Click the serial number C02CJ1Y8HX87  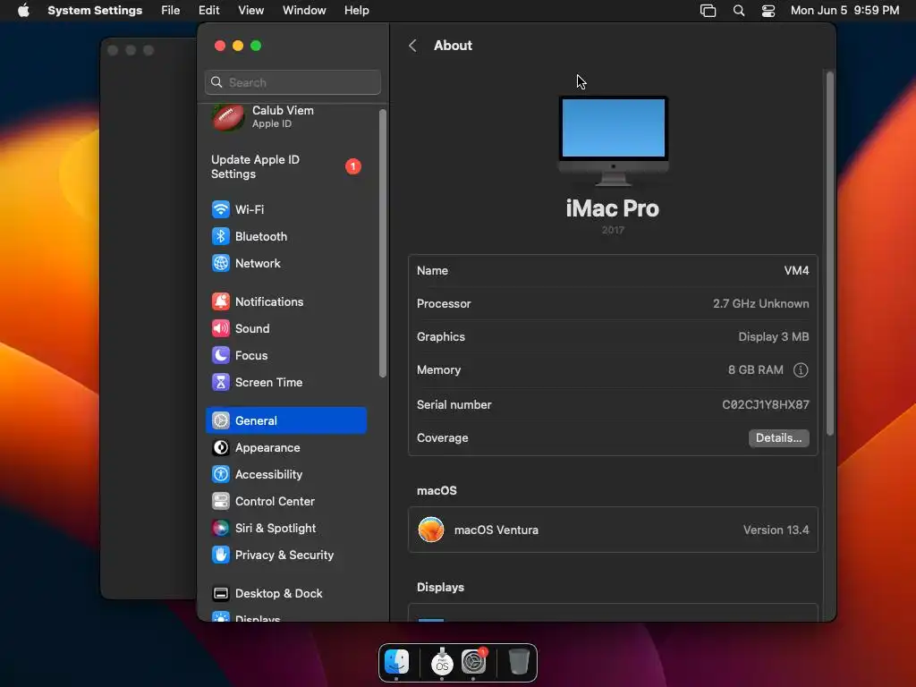click(766, 404)
